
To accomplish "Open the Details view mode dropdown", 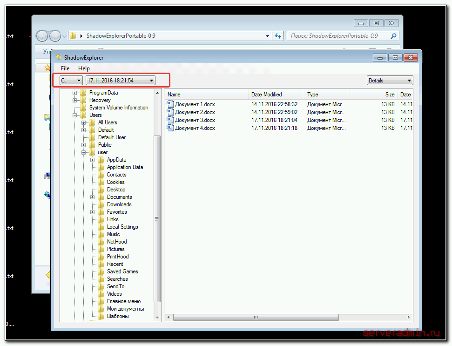I will click(390, 81).
